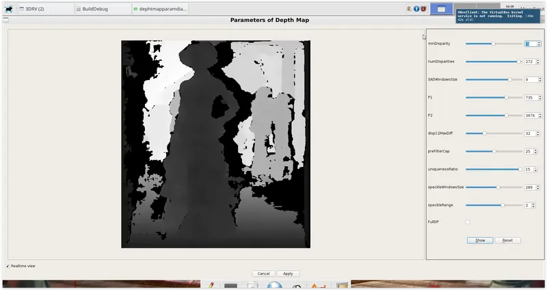This screenshot has width=547, height=290.
Task: Click the Cancel button
Action: [263, 274]
